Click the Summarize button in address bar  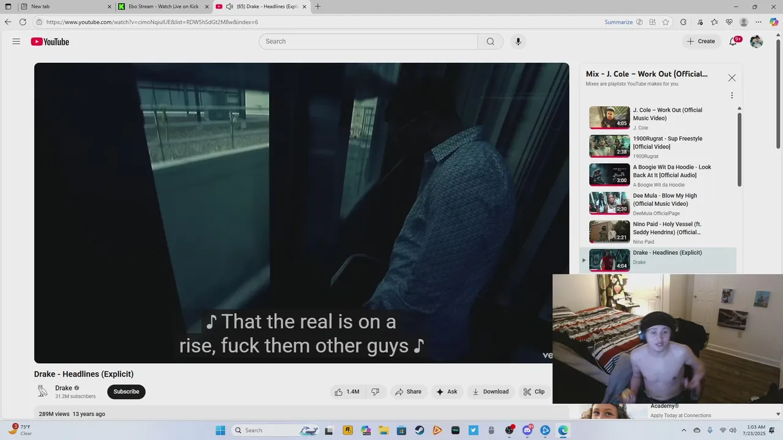point(618,22)
